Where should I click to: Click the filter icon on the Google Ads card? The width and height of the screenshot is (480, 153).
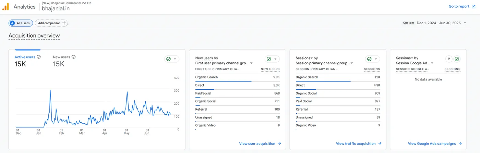449,59
